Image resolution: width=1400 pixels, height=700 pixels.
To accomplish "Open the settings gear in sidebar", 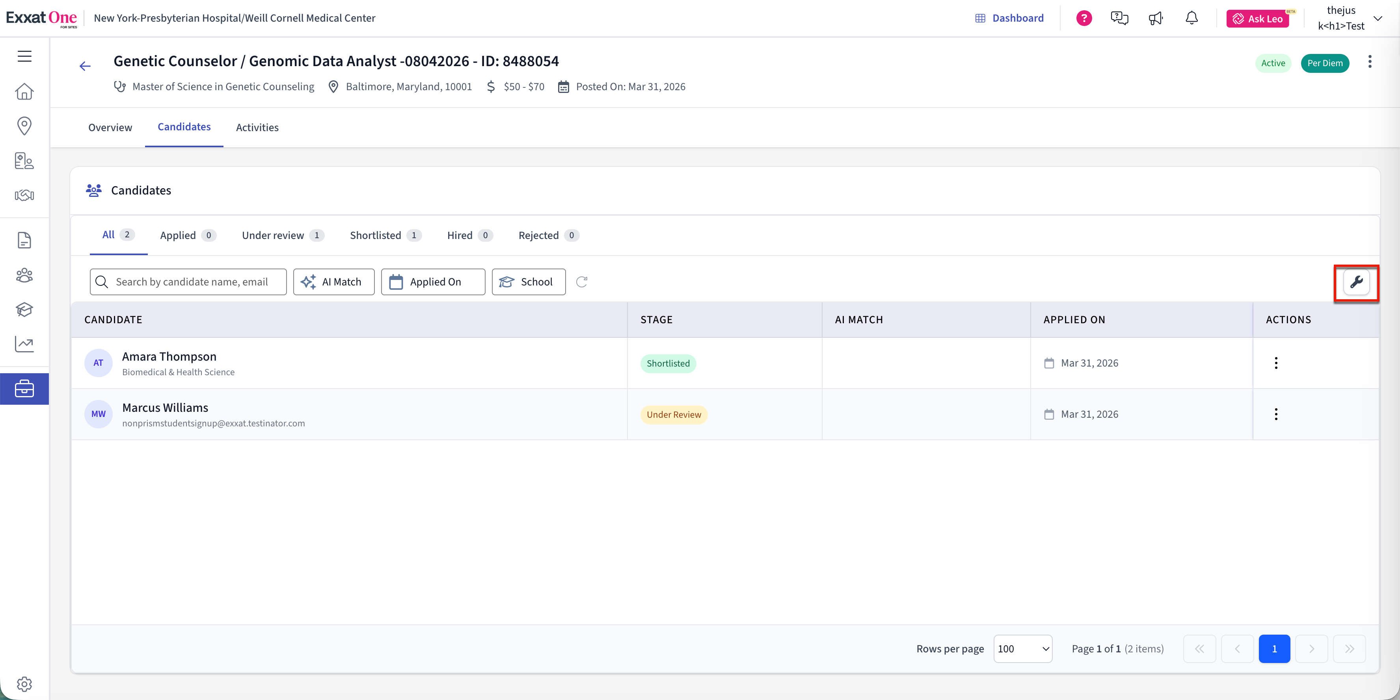I will click(24, 684).
